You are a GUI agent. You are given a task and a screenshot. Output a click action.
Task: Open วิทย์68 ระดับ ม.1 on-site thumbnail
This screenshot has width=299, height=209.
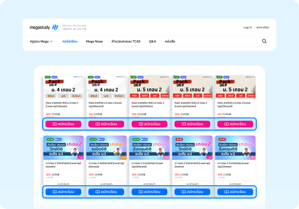[x=63, y=148]
